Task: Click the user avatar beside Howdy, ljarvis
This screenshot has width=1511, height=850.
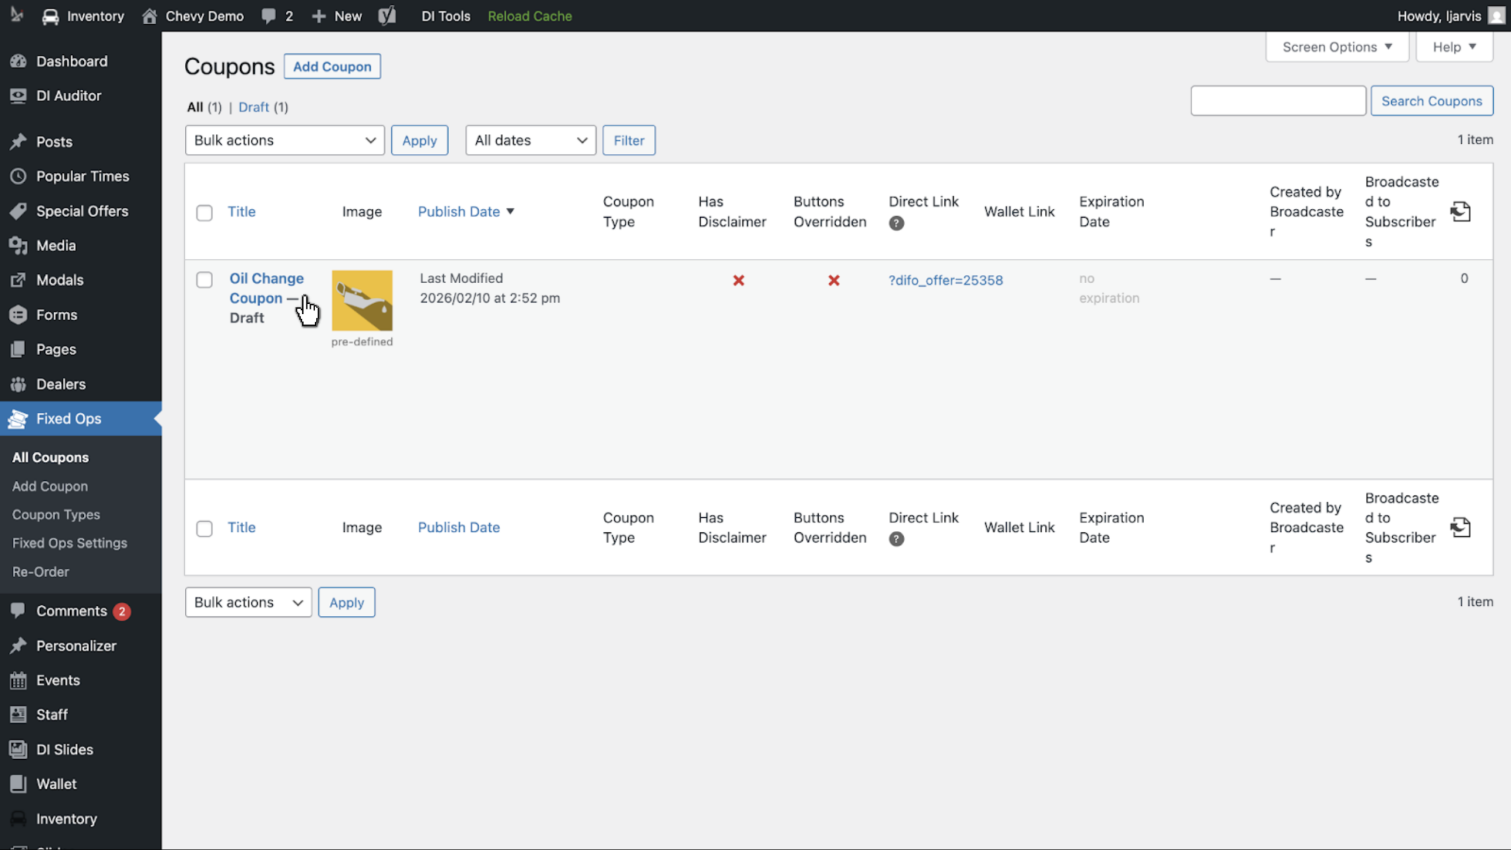Action: click(1497, 16)
